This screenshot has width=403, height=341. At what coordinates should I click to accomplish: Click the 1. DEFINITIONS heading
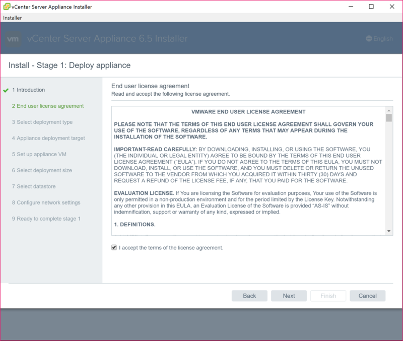pyautogui.click(x=135, y=224)
